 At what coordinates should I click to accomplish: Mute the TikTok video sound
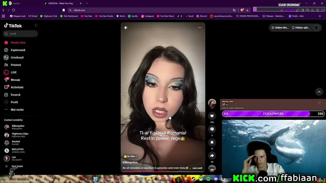(x=126, y=27)
